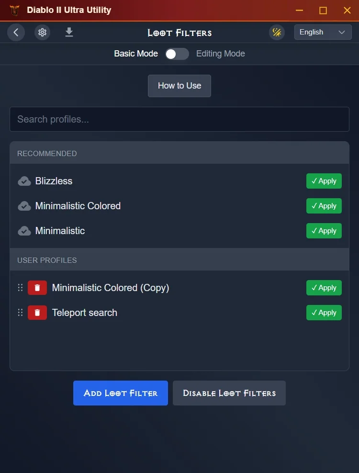The height and width of the screenshot is (473, 359).
Task: Apply the Minimalistic Colored (Copy) profile
Action: click(x=324, y=288)
